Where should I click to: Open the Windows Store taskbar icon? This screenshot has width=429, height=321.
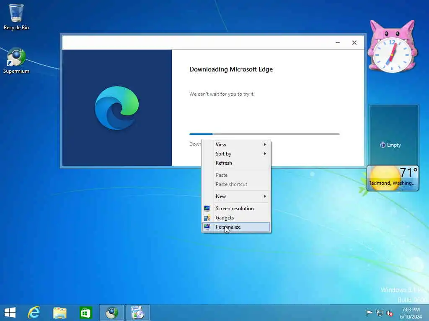click(x=85, y=313)
